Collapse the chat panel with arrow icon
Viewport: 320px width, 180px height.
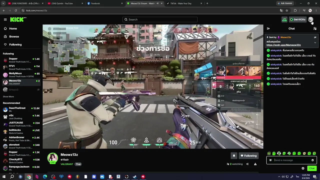(268, 28)
